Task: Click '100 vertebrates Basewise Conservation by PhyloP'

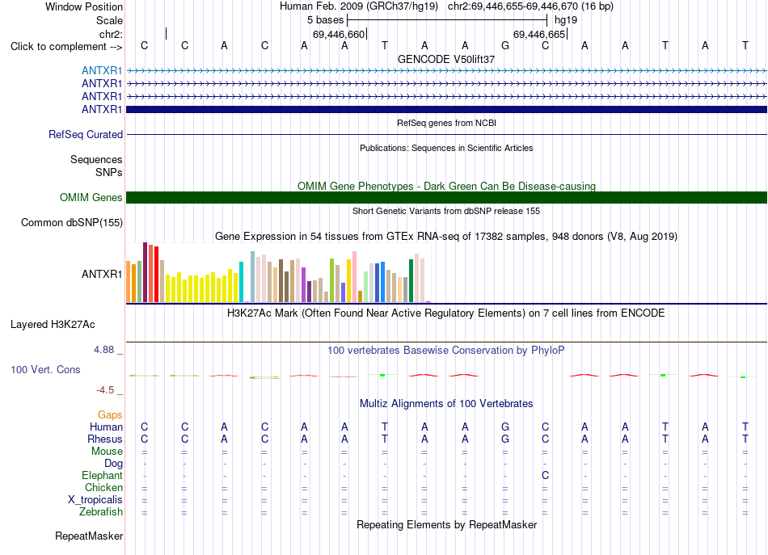Action: [446, 351]
